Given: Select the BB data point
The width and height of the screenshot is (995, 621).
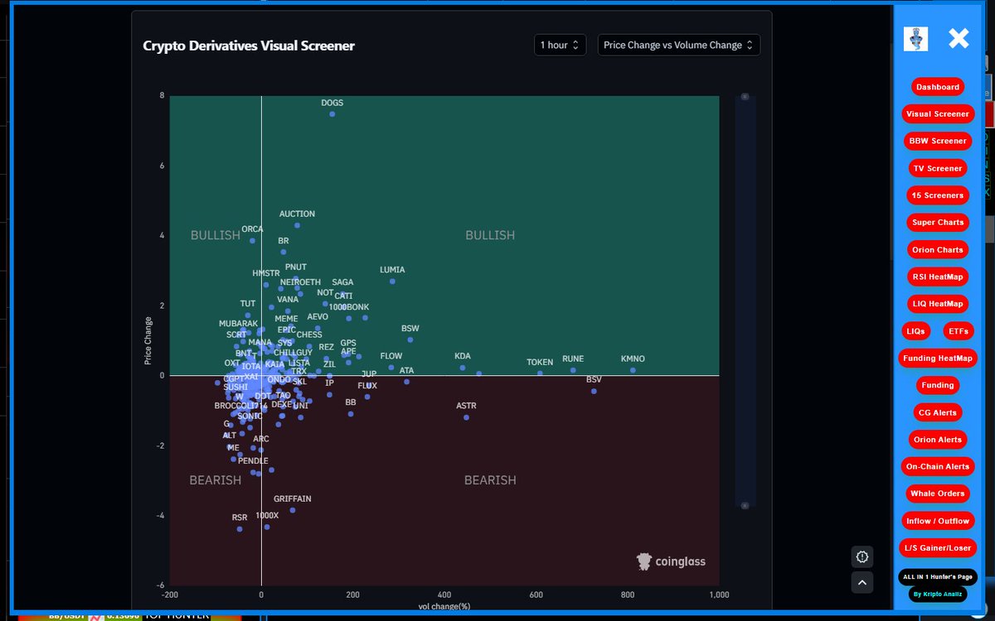Looking at the screenshot, I should coord(351,413).
